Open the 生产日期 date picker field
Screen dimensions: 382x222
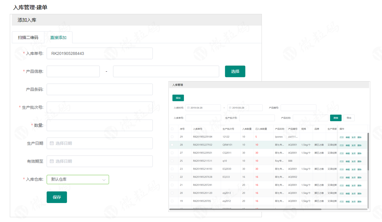[x=100, y=143]
